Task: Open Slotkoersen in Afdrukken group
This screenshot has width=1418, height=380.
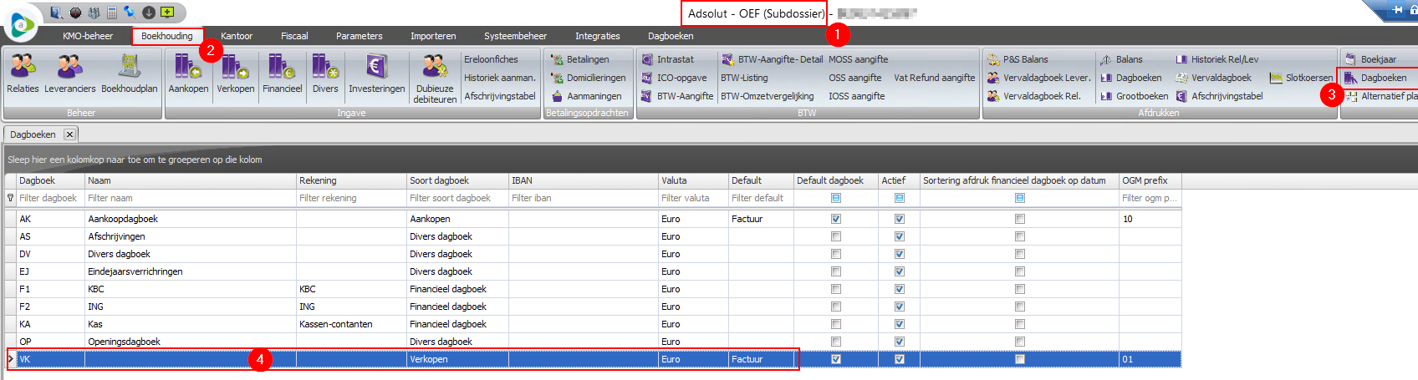Action: tap(1301, 78)
